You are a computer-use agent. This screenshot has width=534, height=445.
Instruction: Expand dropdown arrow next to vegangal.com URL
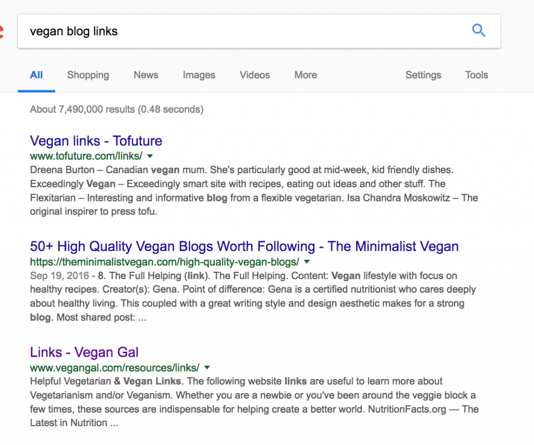[x=207, y=368]
